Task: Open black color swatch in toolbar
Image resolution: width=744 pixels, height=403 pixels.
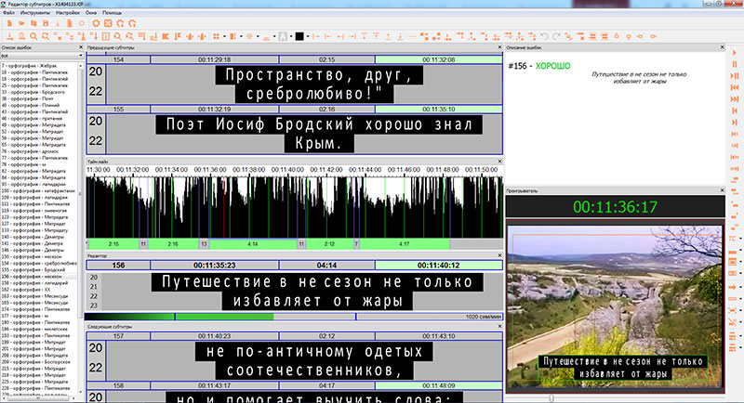Action: [x=299, y=36]
